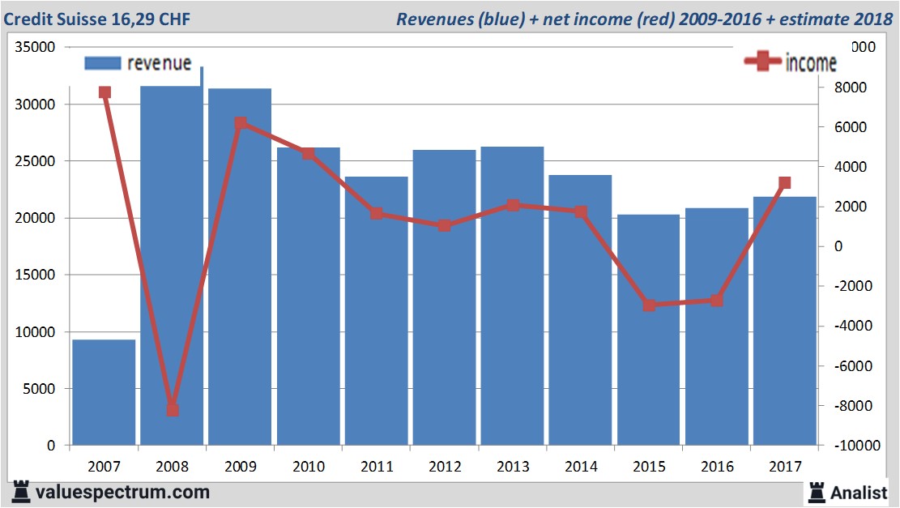Click the 2014 x-axis label
Viewport: 900px width, 508px height.
click(x=581, y=466)
